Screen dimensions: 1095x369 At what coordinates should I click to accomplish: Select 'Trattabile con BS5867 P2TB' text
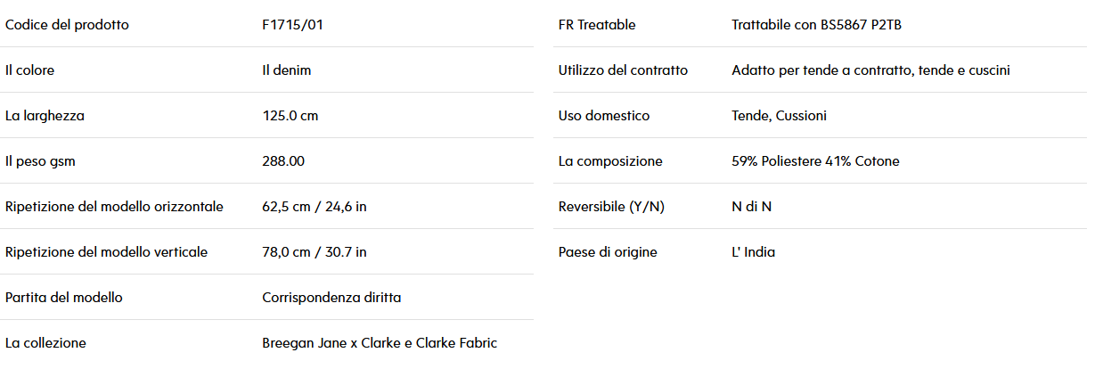[818, 25]
